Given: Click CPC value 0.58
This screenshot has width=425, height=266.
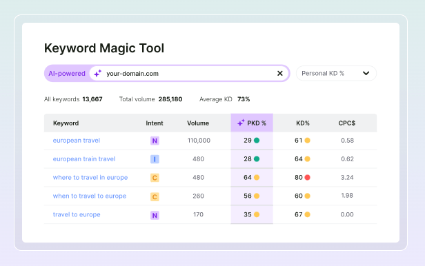Looking at the screenshot, I should click(348, 141).
